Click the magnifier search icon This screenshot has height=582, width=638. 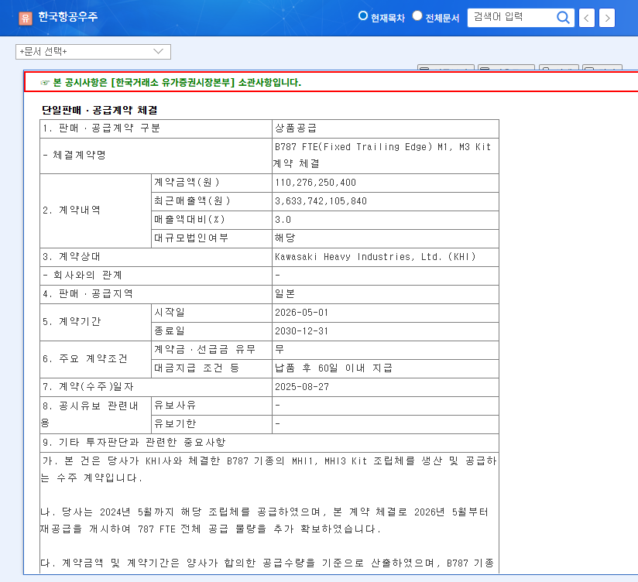pyautogui.click(x=563, y=18)
